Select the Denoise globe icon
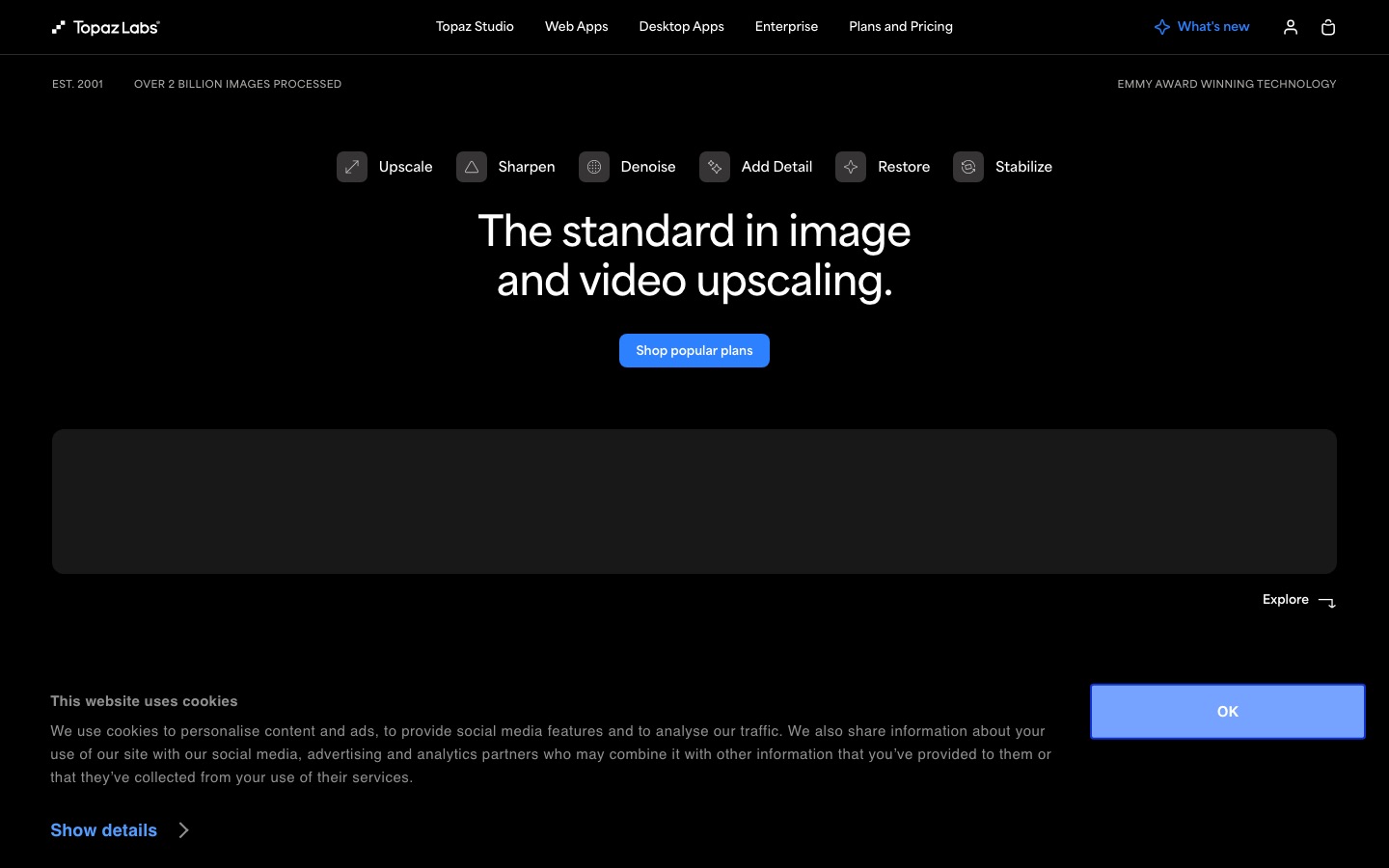The image size is (1389, 868). coord(594,167)
